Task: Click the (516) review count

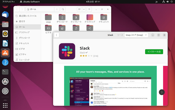Action: [x=96, y=56]
